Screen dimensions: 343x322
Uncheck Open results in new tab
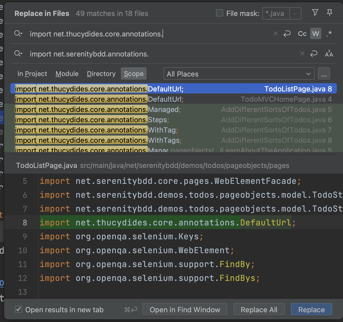click(x=19, y=309)
